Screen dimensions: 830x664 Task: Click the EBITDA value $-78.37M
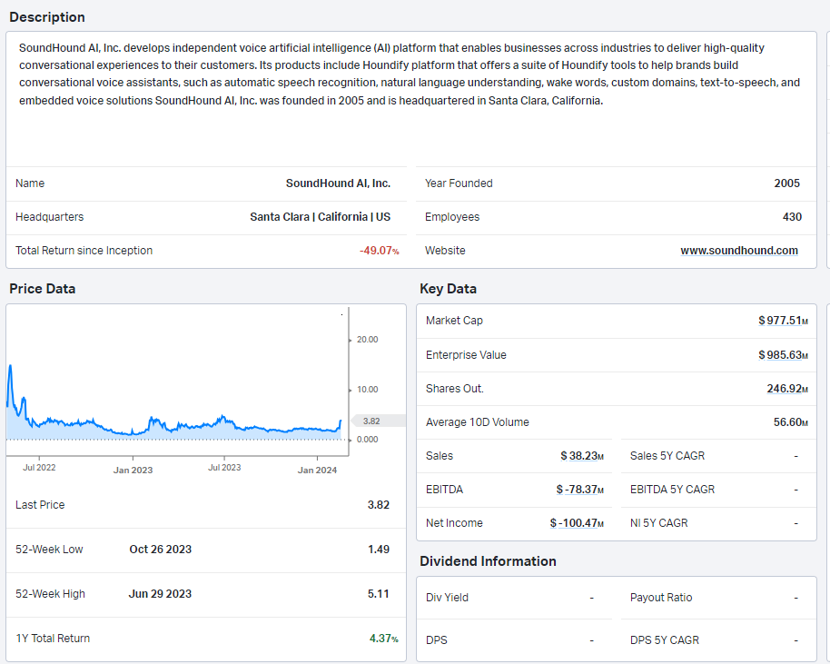tap(579, 490)
